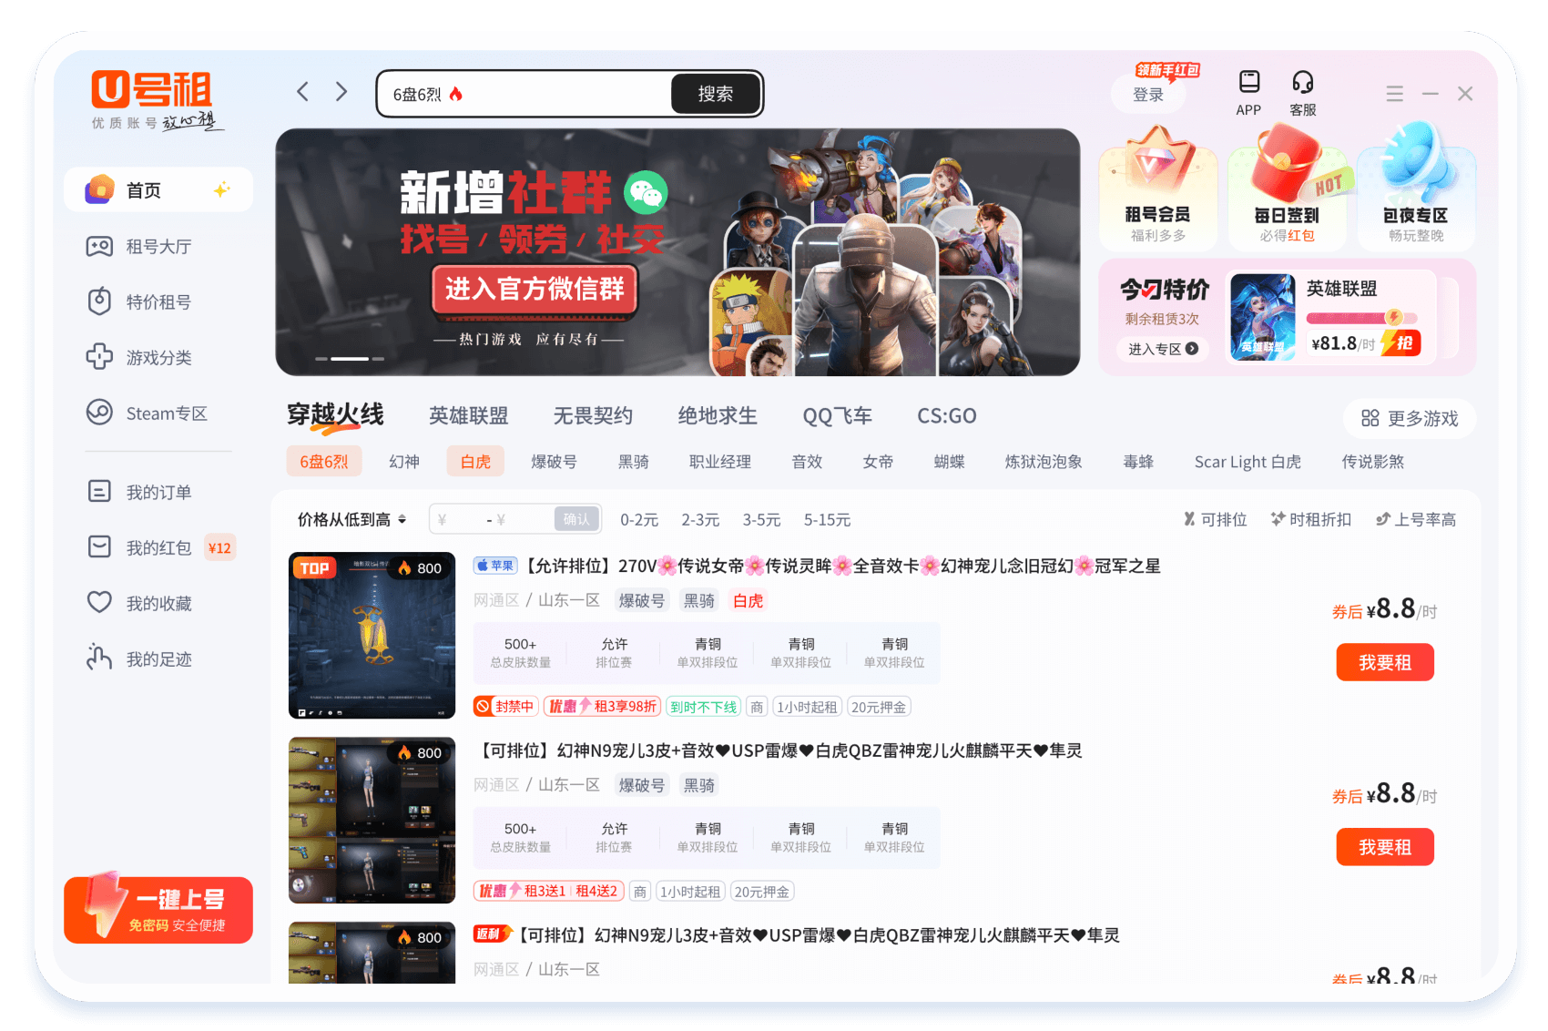Screen dimensions: 1548x1031
Task: Expand the 价格从低到高 sort dropdown
Action: pos(351,519)
